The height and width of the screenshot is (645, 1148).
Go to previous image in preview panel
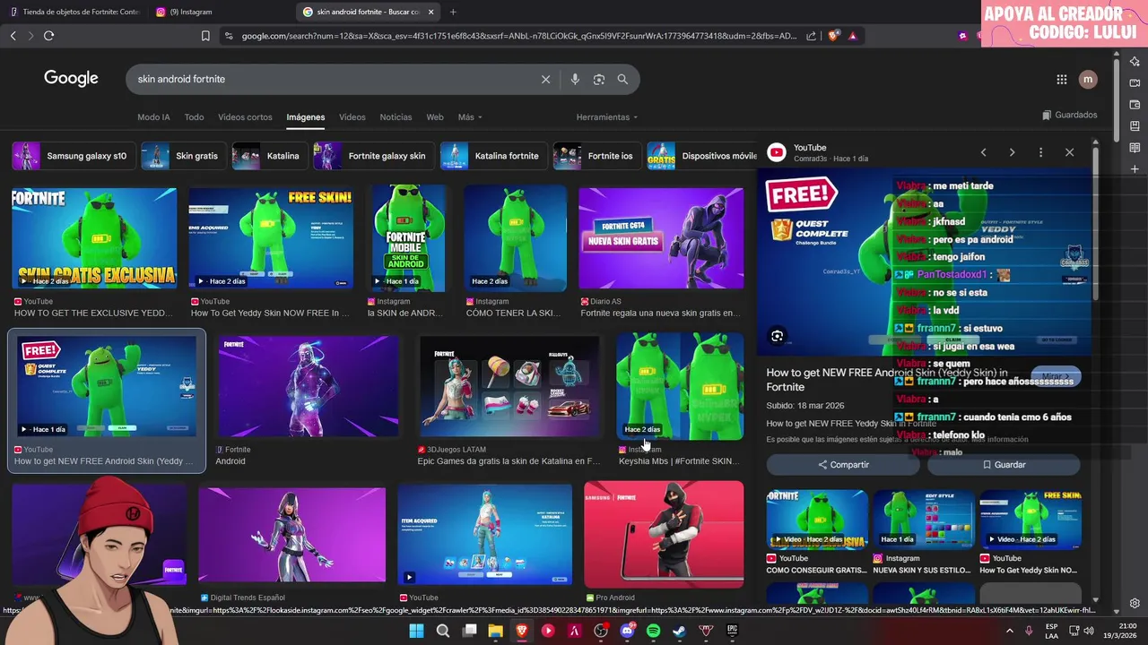point(983,152)
